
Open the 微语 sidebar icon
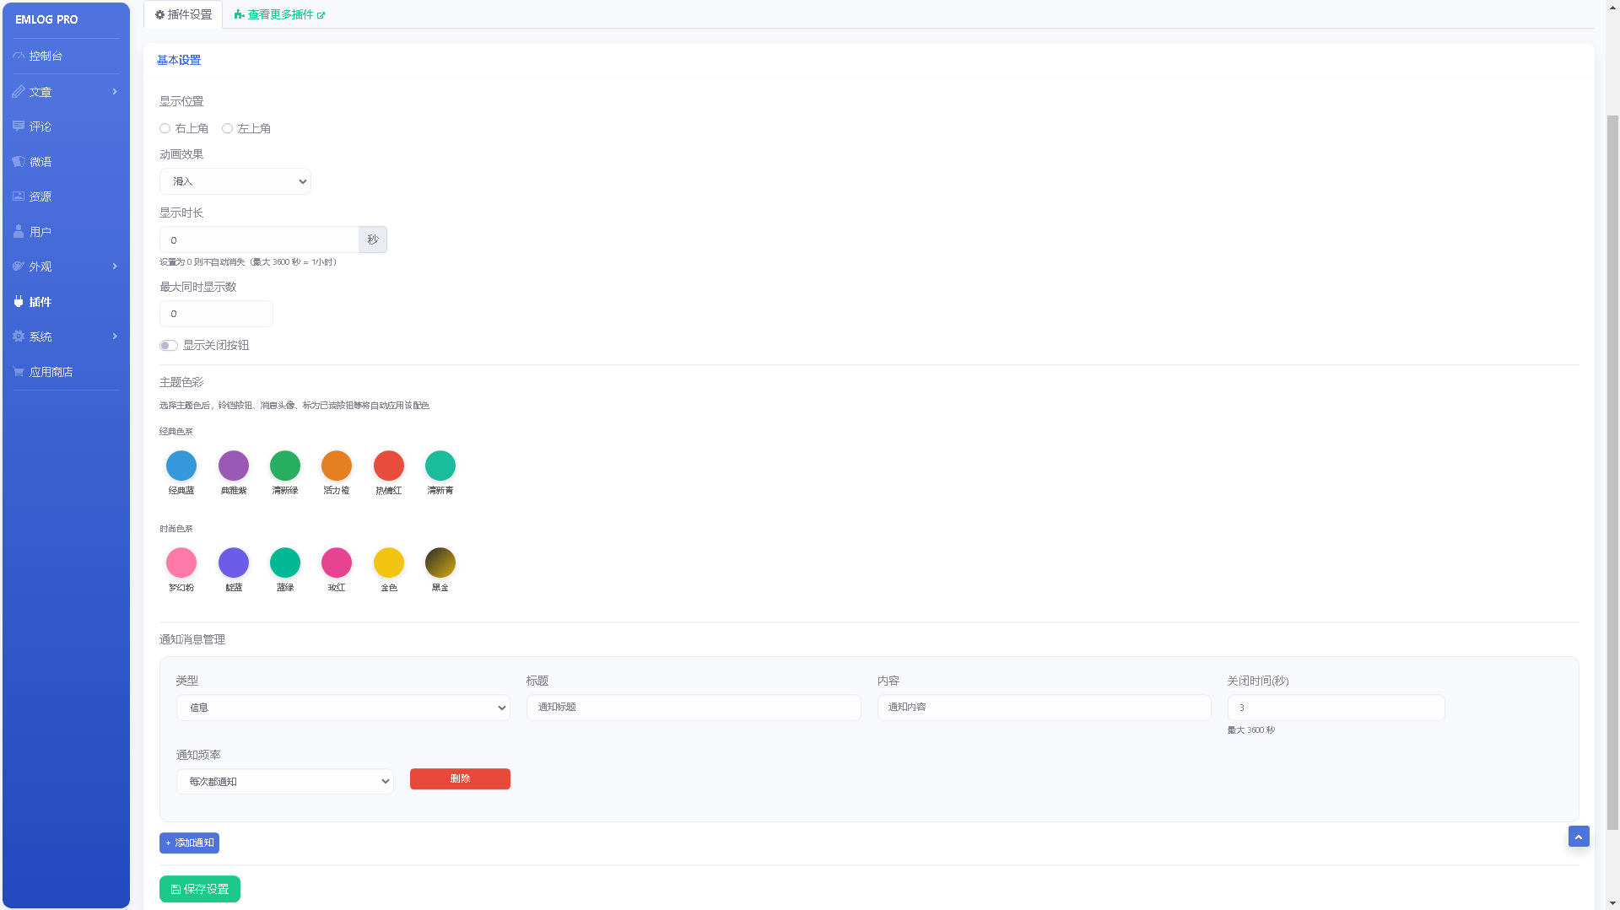tap(19, 161)
